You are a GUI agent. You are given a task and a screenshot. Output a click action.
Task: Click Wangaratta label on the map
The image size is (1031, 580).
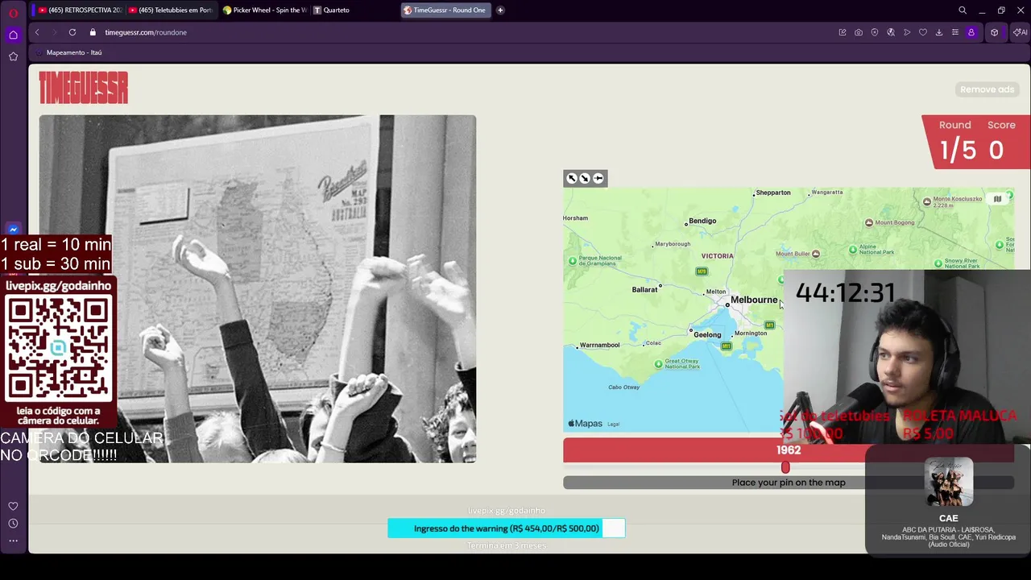click(827, 192)
